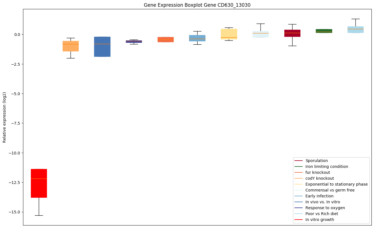Select the pale yellow Exponential phase box

point(229,34)
